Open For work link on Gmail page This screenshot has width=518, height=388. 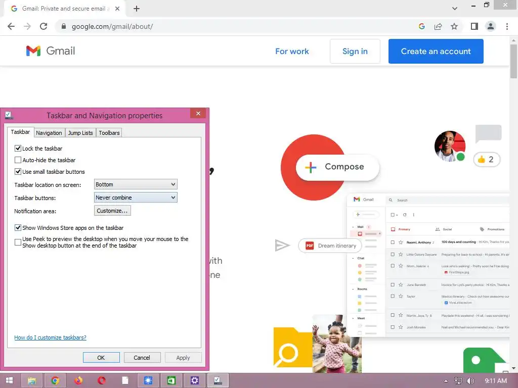point(292,51)
